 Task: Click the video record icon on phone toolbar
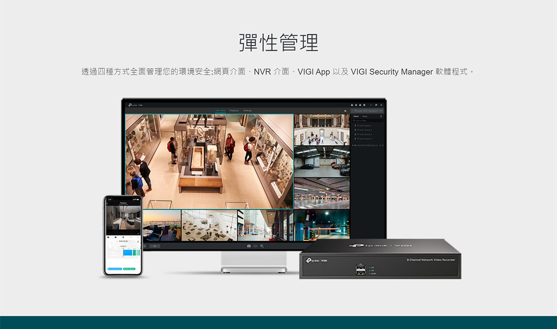[x=116, y=237]
